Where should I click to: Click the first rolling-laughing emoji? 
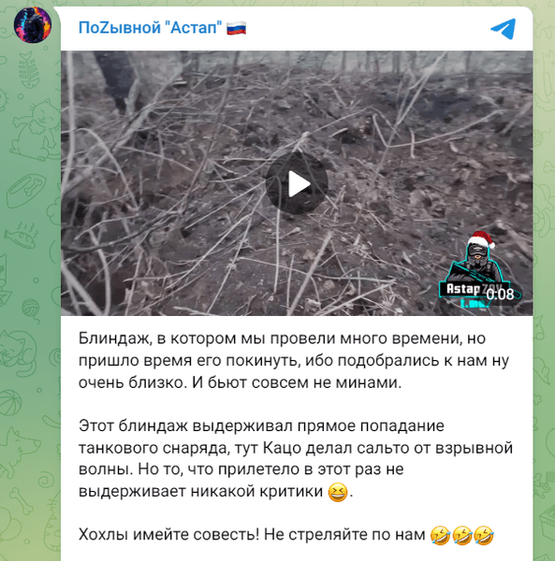coord(440,535)
